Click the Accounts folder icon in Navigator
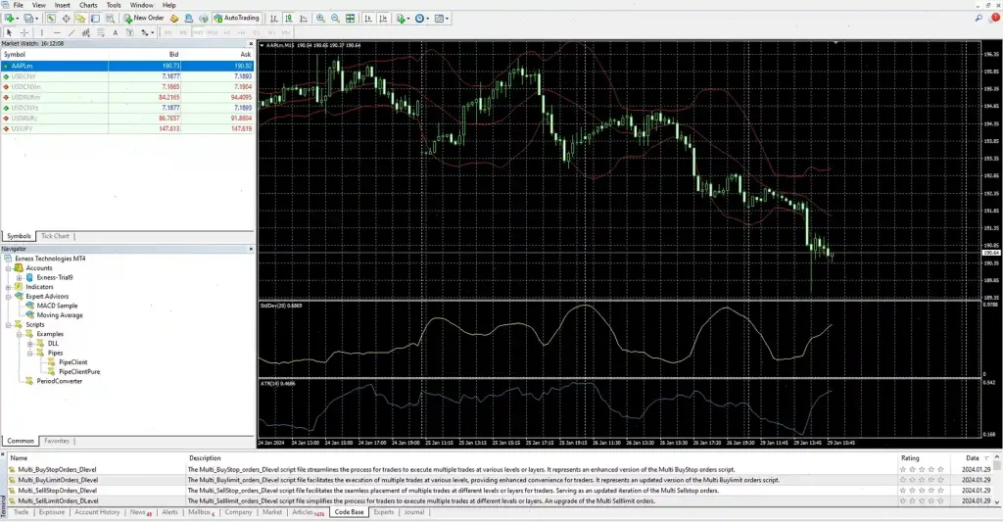 [x=19, y=268]
